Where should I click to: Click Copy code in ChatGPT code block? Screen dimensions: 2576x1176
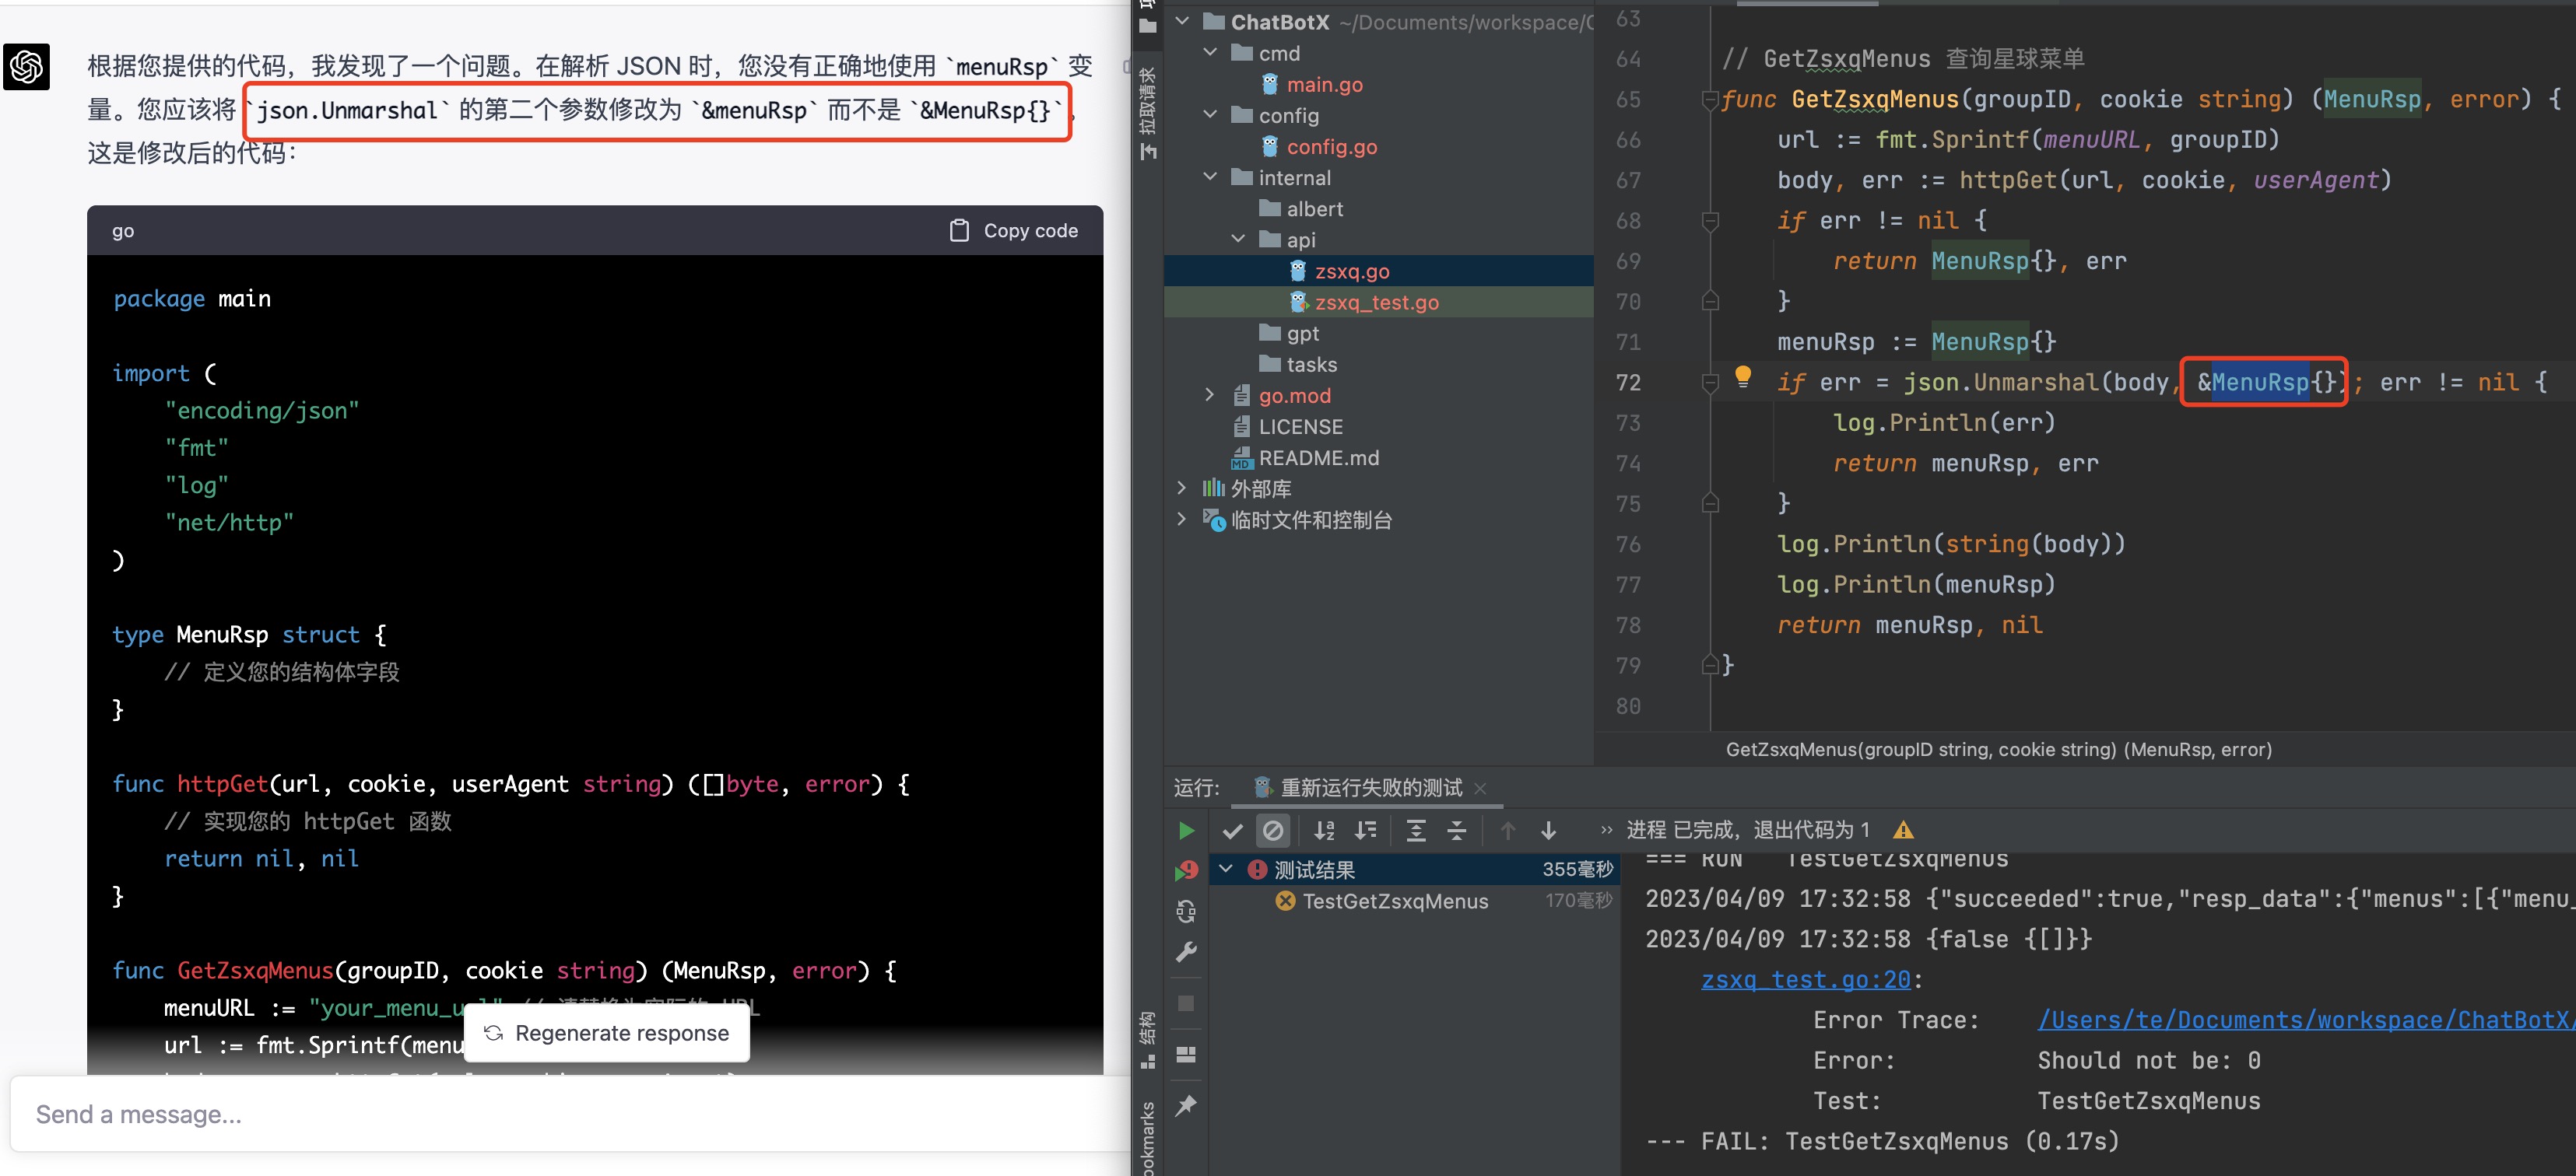pyautogui.click(x=1013, y=231)
